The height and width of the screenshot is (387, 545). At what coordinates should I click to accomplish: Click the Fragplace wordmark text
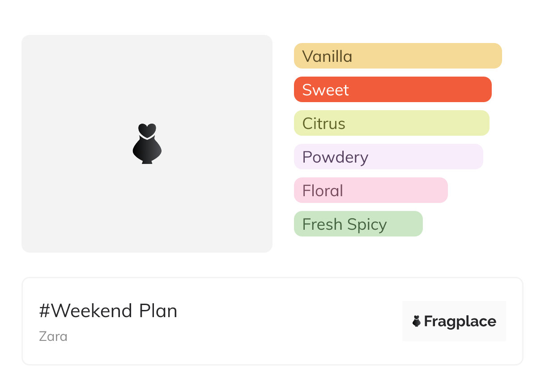[x=460, y=322]
